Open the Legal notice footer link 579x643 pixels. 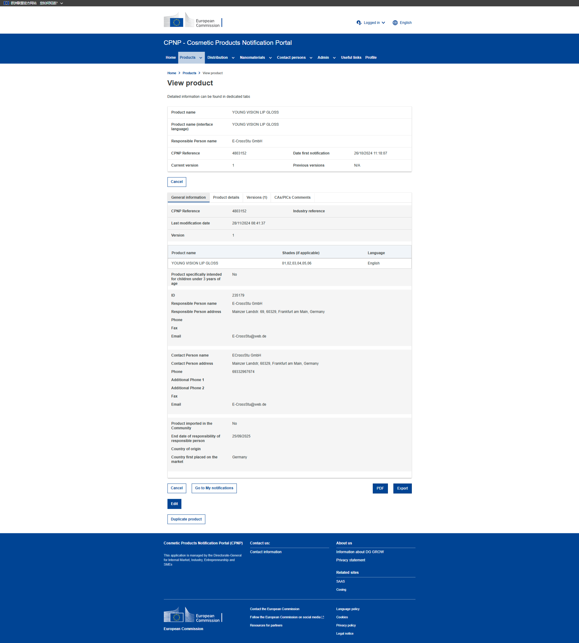345,634
